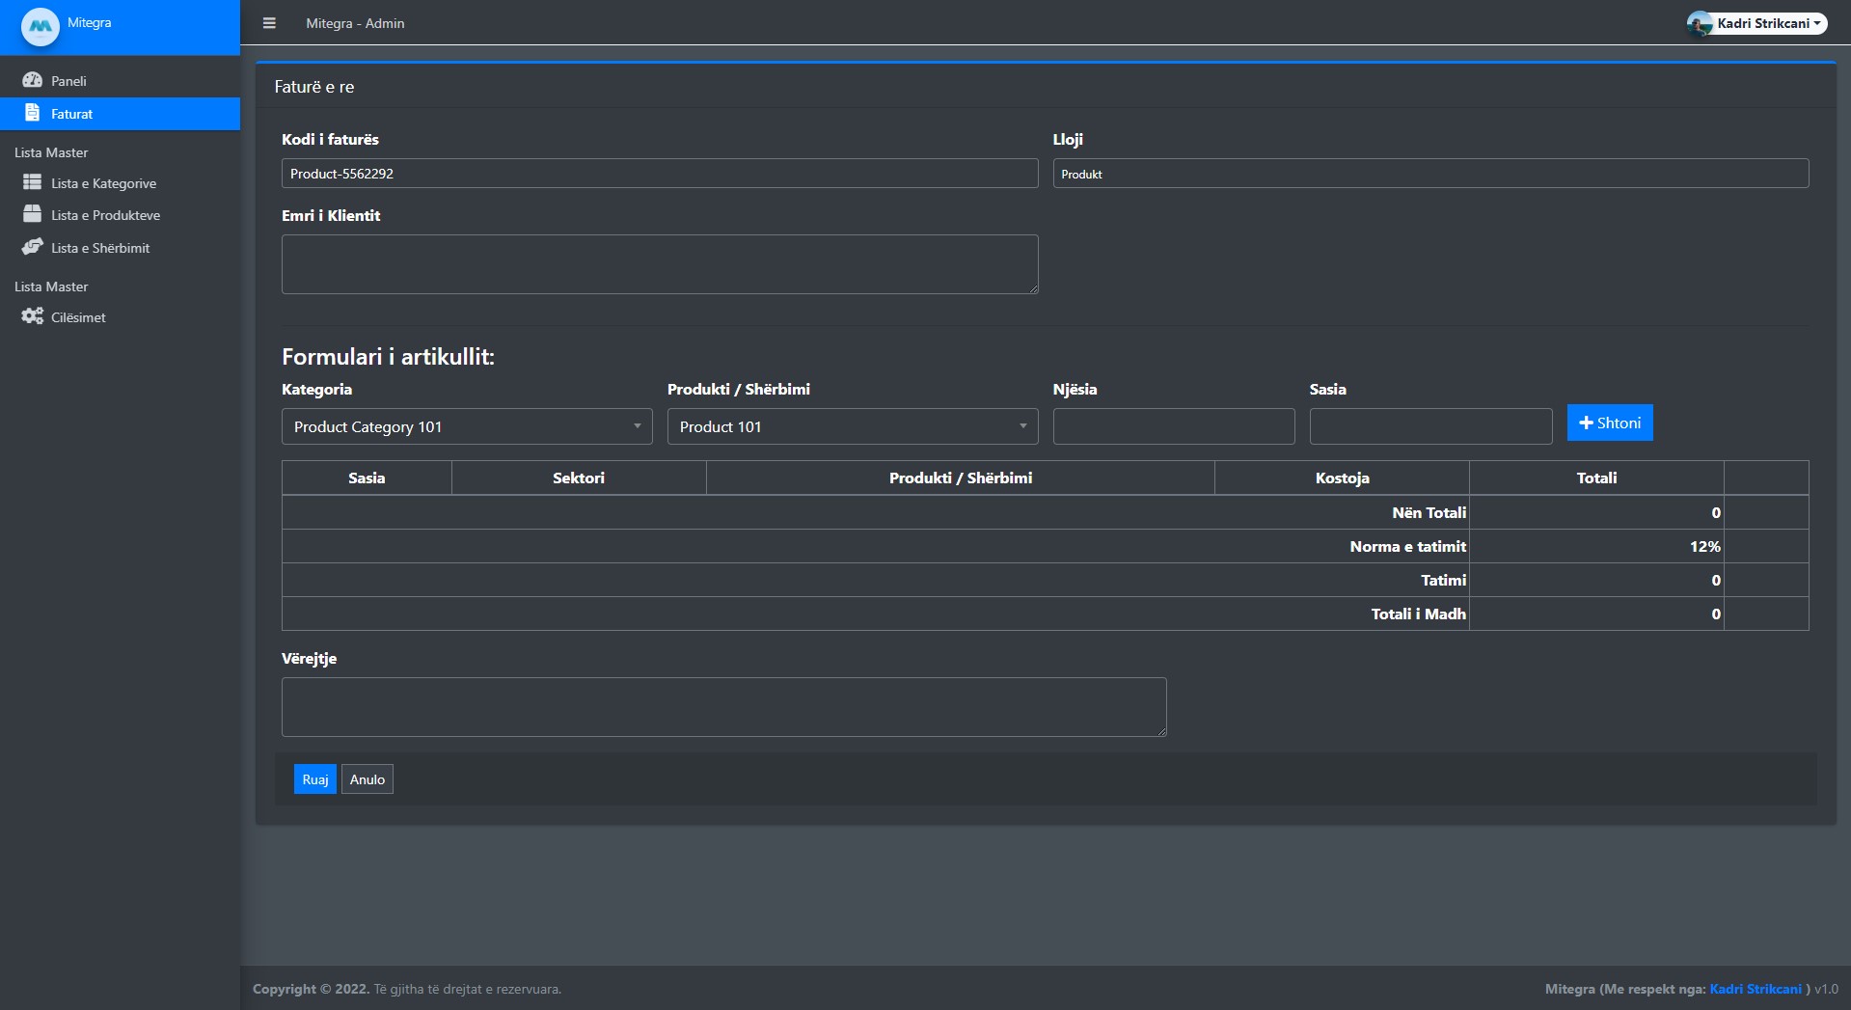Click Kadri Strikcani user avatar
This screenshot has height=1010, width=1851.
pos(1700,24)
